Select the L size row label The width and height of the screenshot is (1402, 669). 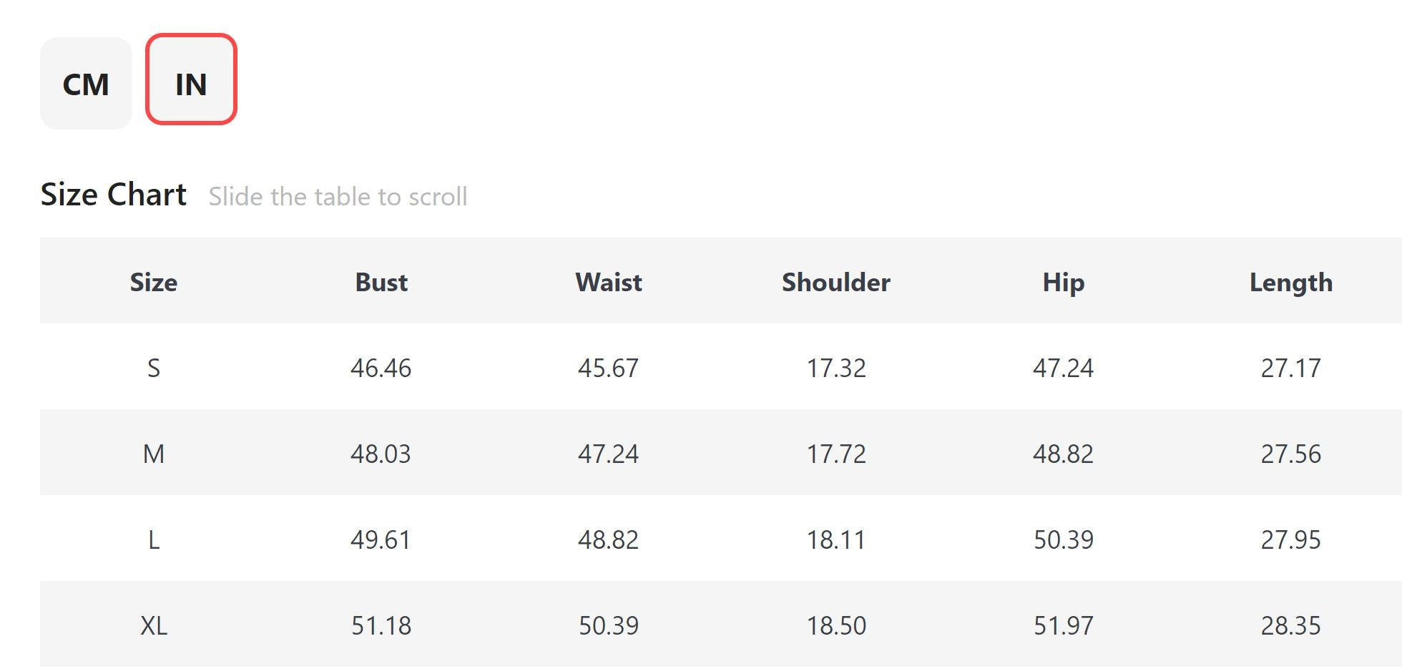tap(154, 540)
